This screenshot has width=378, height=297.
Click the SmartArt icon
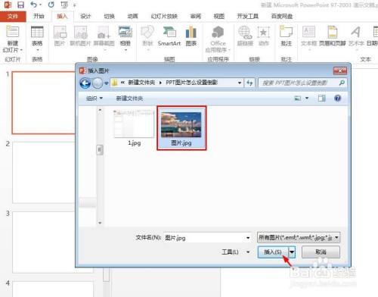(169, 33)
